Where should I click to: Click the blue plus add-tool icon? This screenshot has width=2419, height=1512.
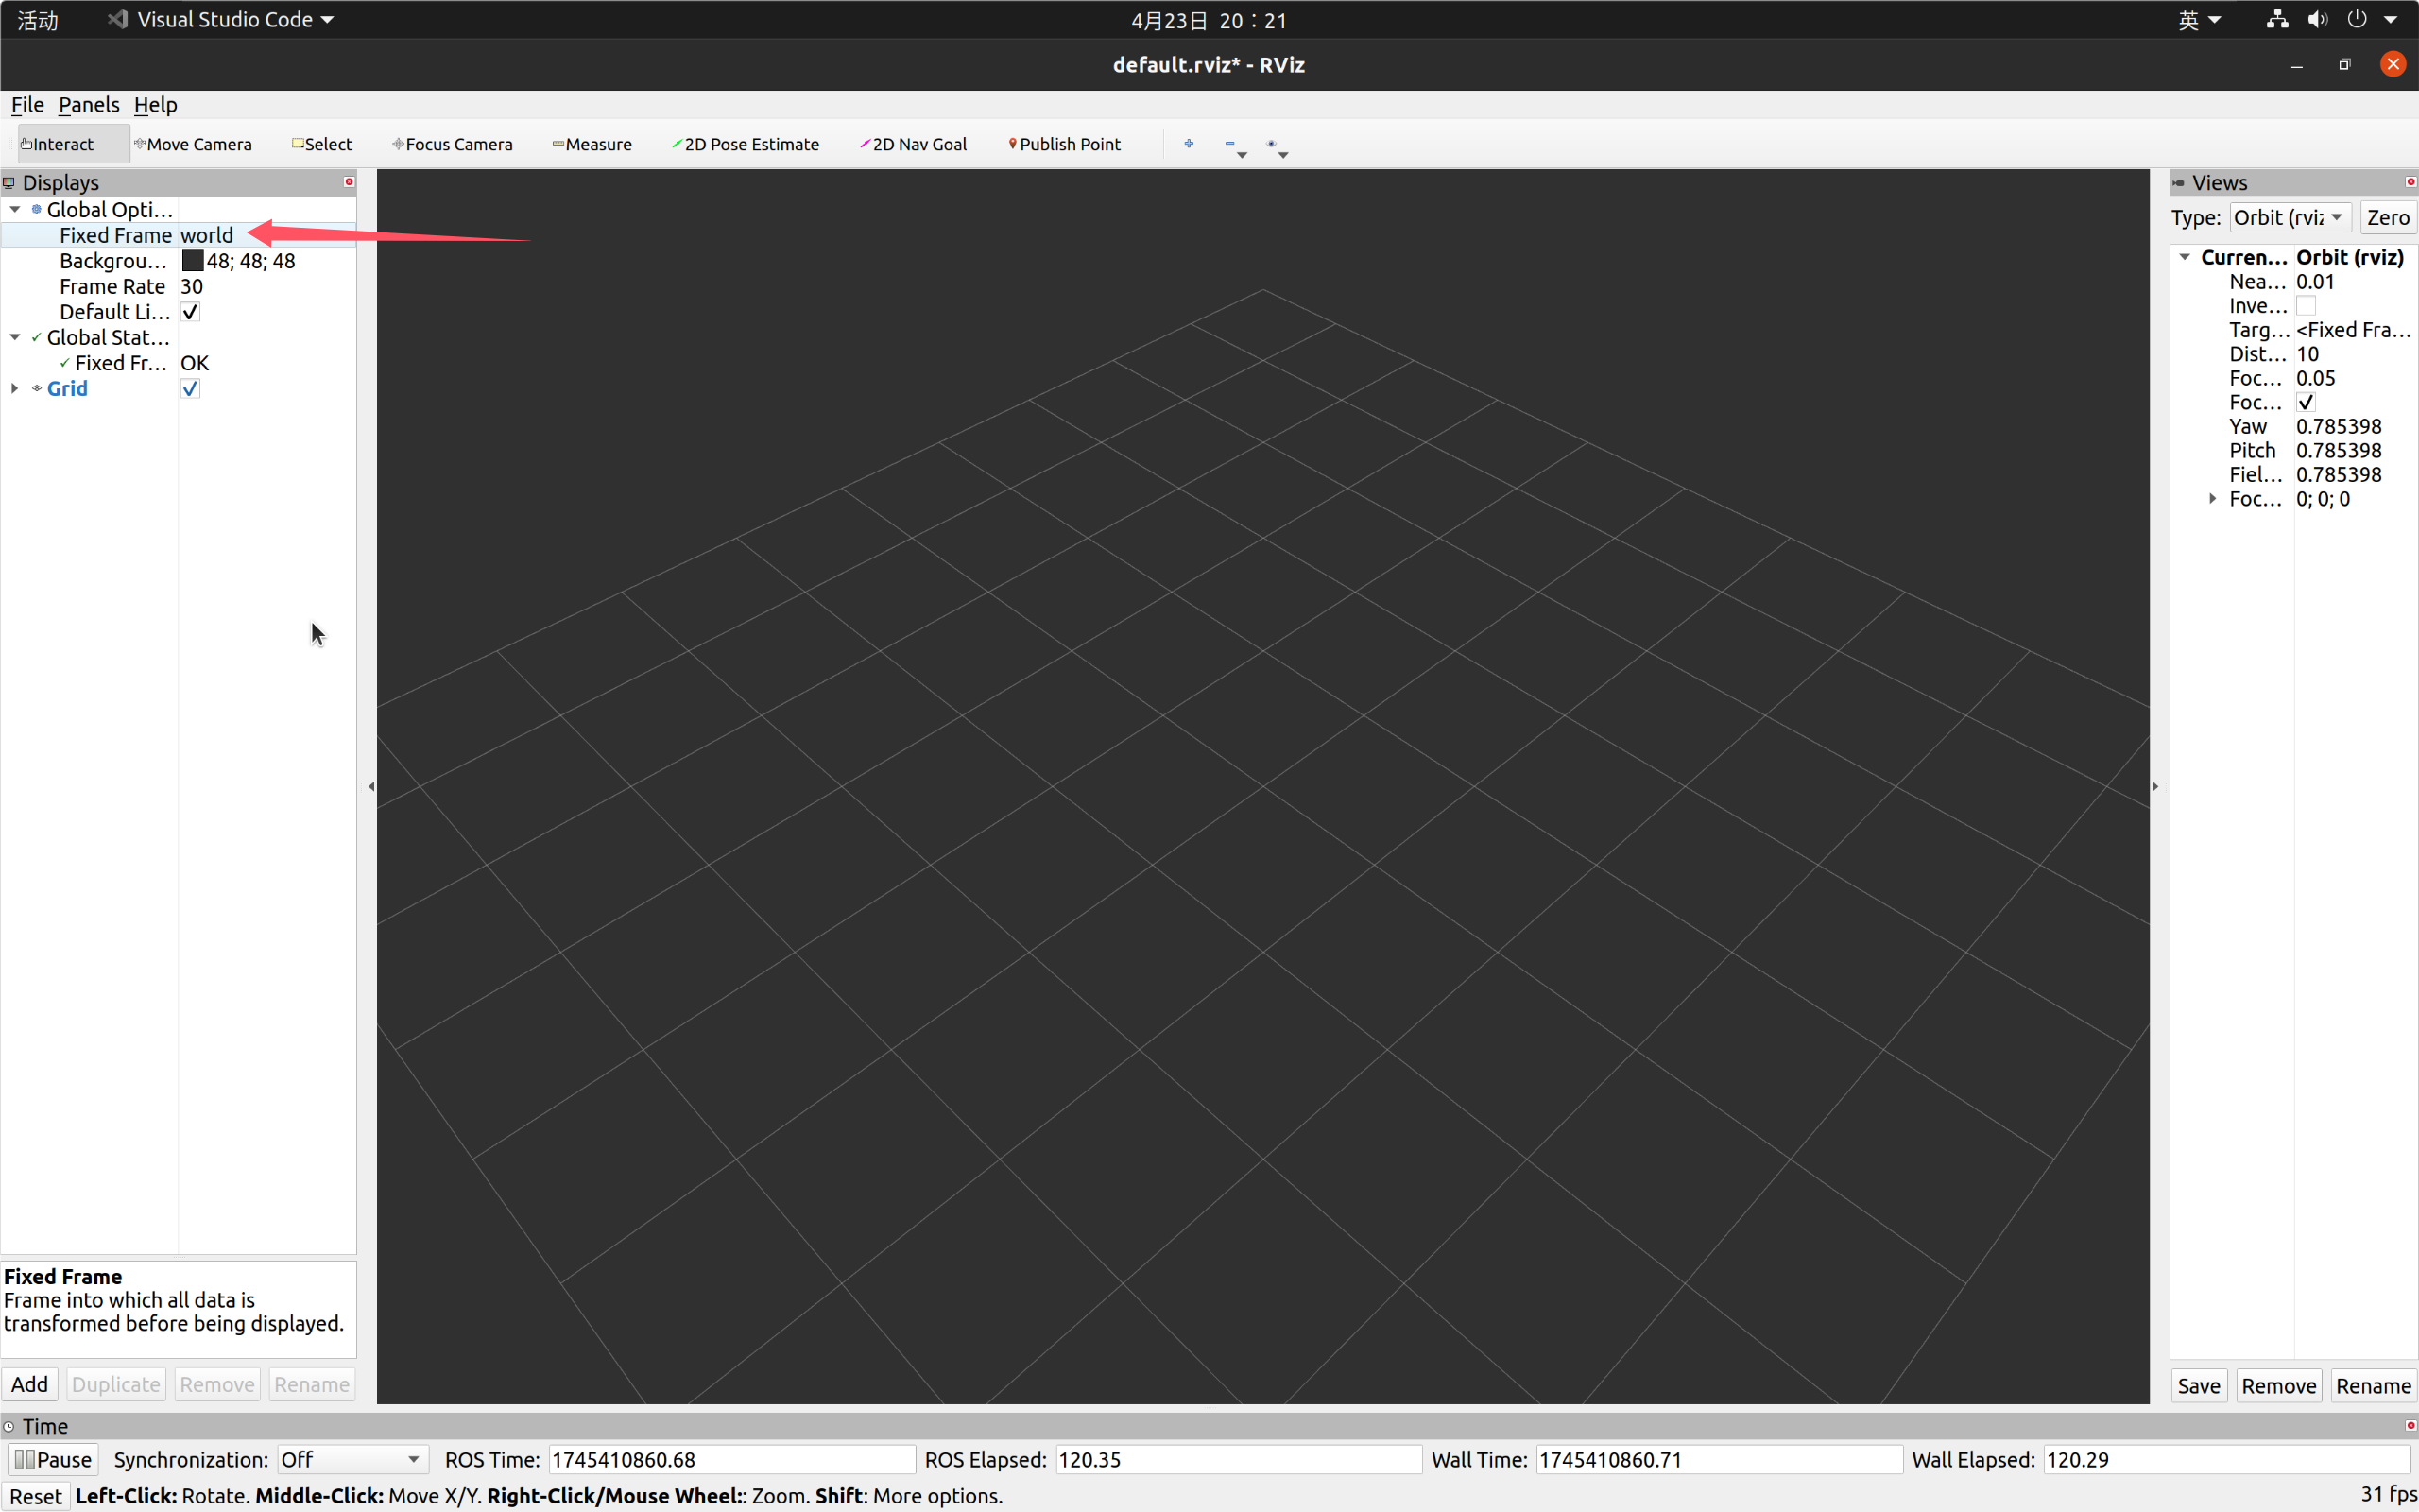click(1189, 144)
